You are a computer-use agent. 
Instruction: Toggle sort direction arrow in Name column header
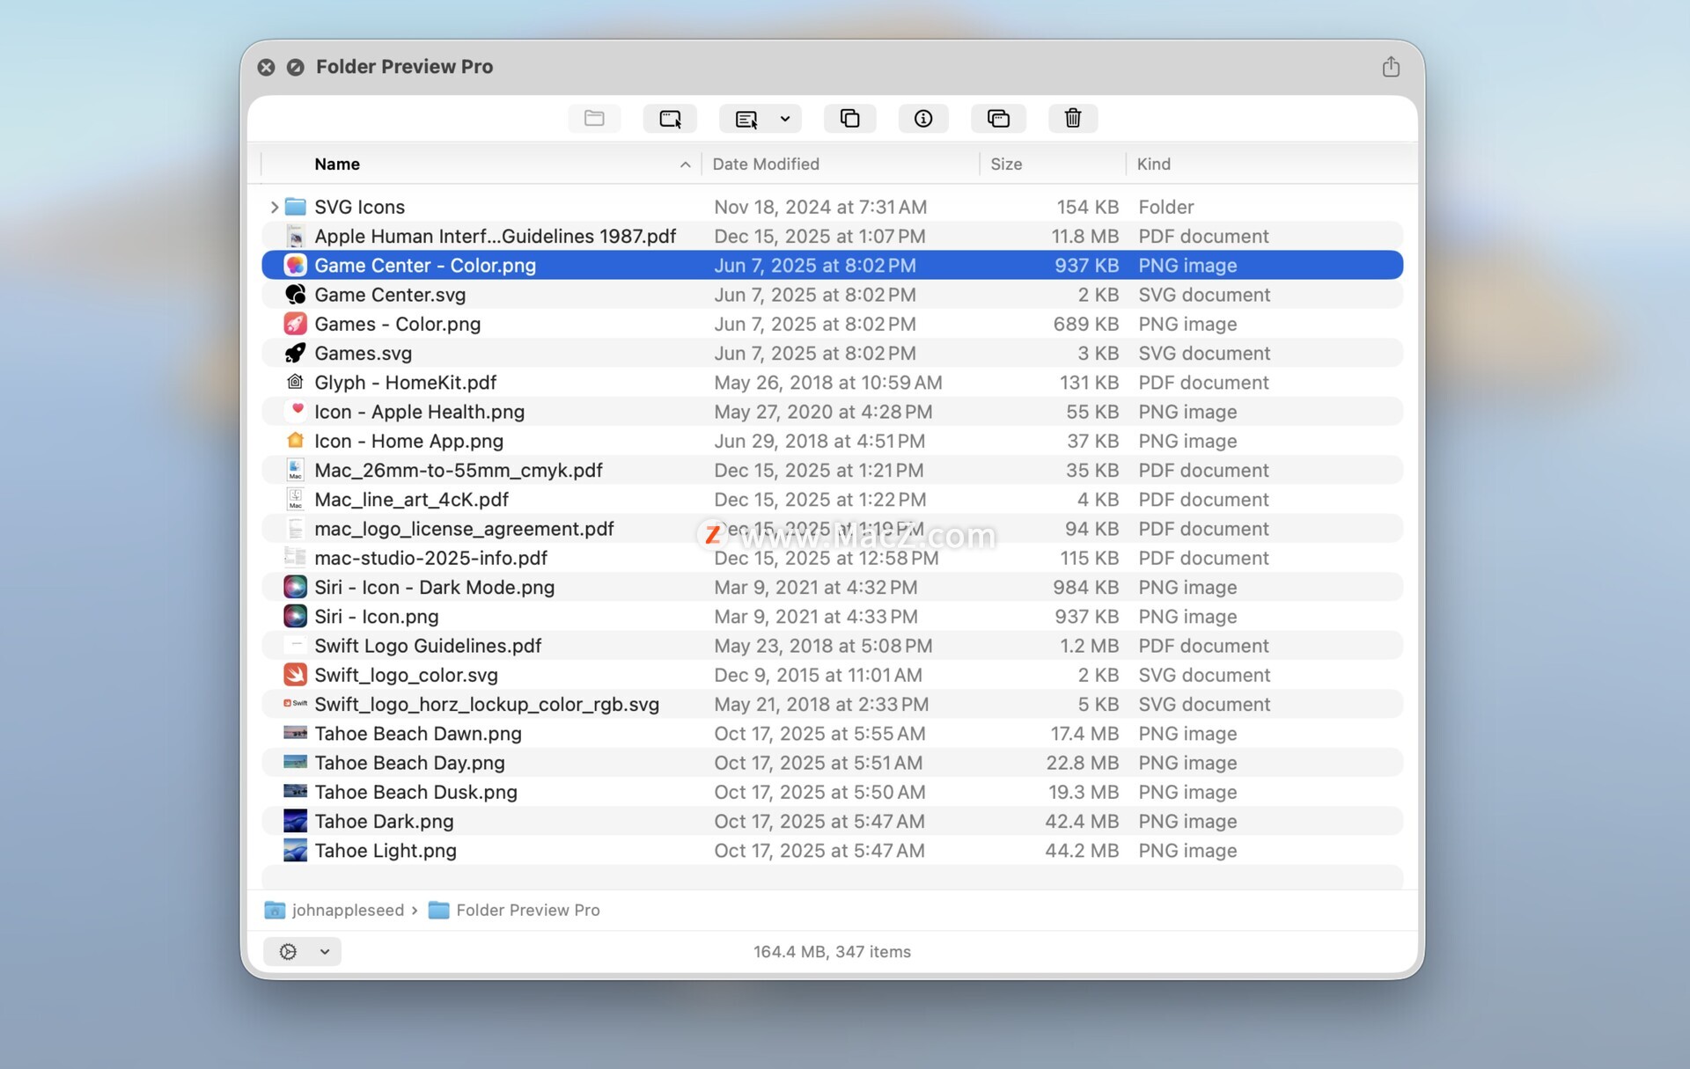[685, 165]
